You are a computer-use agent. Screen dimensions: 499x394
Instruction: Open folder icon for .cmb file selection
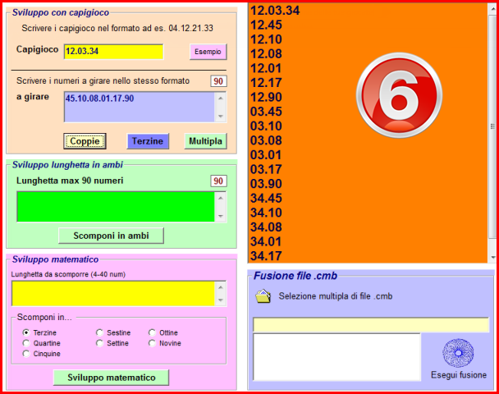tap(263, 296)
